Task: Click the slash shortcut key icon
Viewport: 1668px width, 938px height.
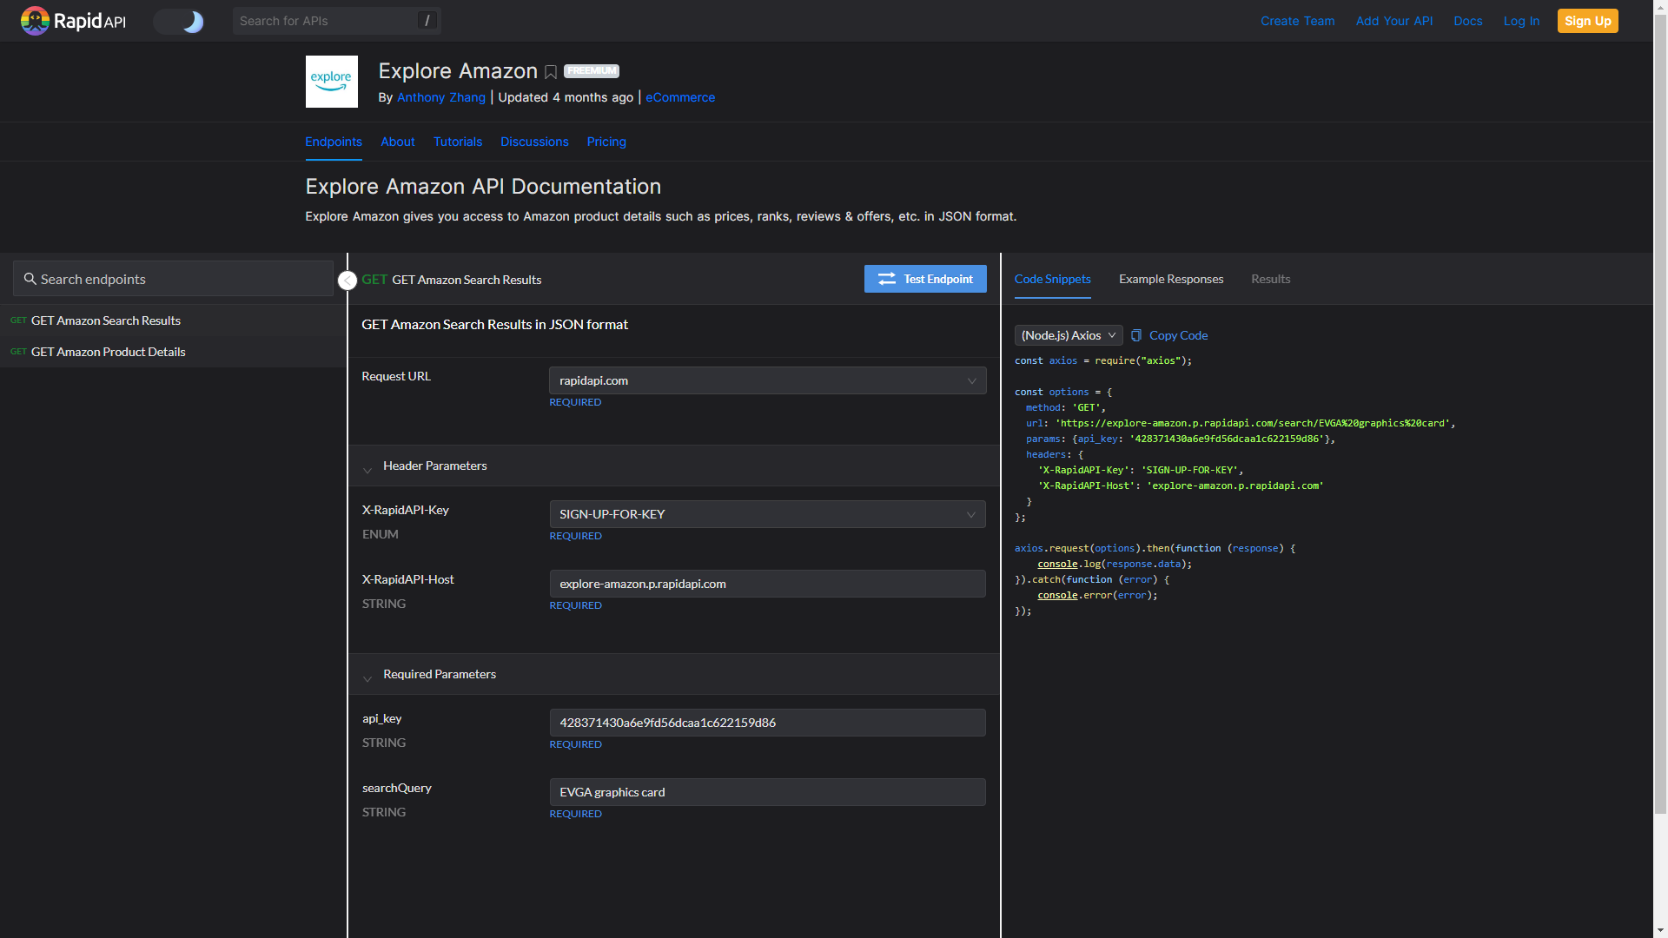Action: point(427,21)
